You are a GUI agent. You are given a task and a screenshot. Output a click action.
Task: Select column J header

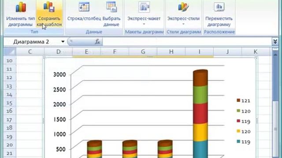click(x=228, y=52)
